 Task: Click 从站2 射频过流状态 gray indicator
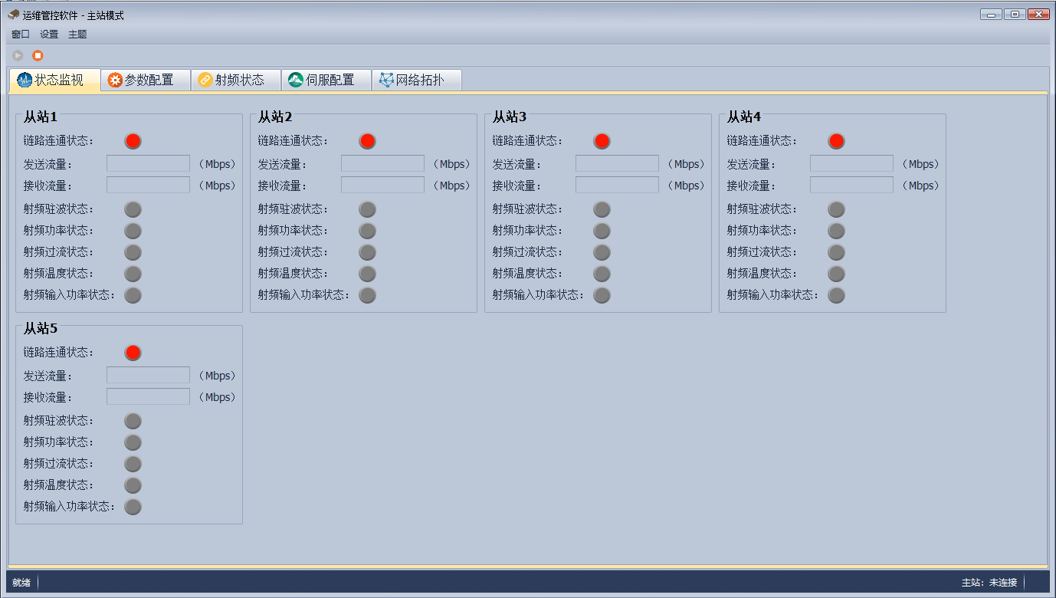click(x=368, y=252)
